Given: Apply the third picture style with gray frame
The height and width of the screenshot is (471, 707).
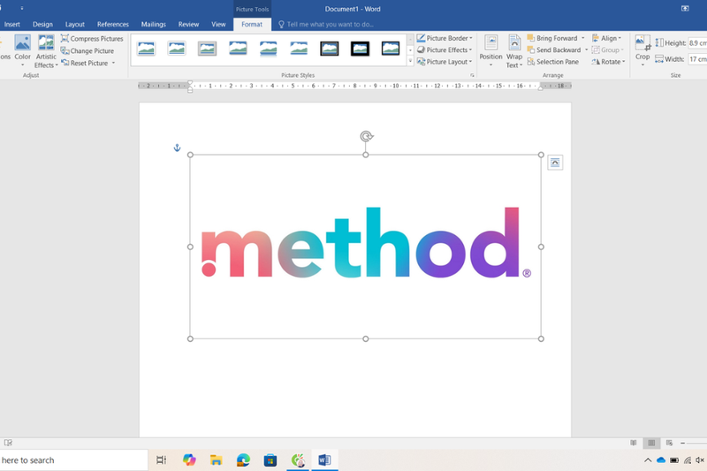Looking at the screenshot, I should 207,49.
